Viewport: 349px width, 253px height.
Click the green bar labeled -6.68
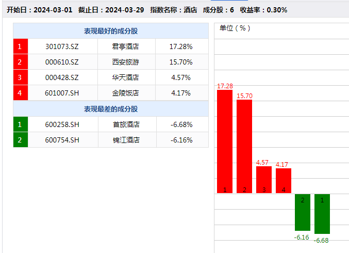click(322, 214)
